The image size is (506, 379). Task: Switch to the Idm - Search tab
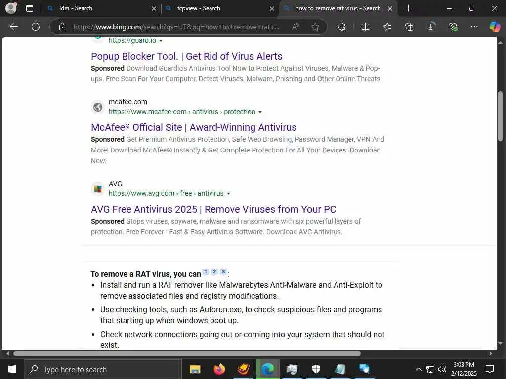(102, 8)
